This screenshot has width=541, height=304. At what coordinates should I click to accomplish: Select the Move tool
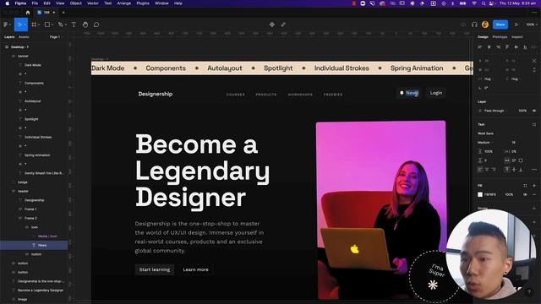point(20,24)
